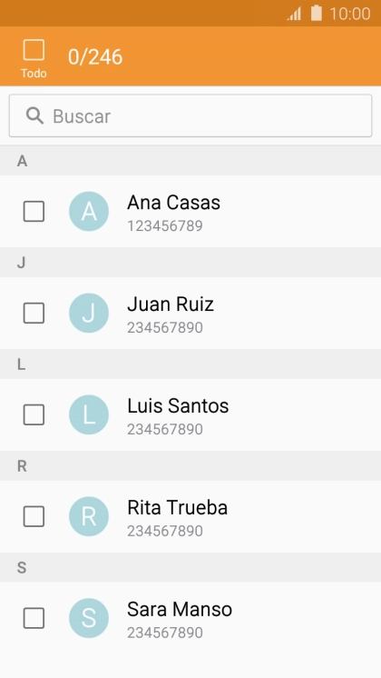Tap the 10:00 clock in status bar

pos(350,14)
